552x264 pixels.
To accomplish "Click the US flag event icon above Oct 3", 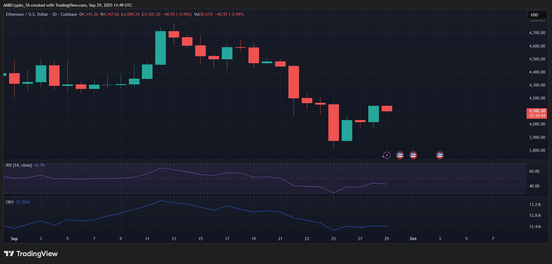I will click(x=440, y=155).
